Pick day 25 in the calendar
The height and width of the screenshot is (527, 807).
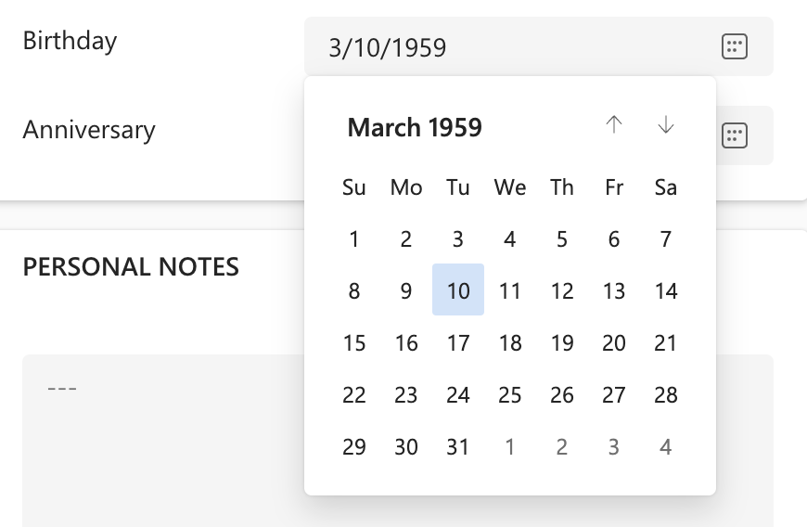(510, 395)
